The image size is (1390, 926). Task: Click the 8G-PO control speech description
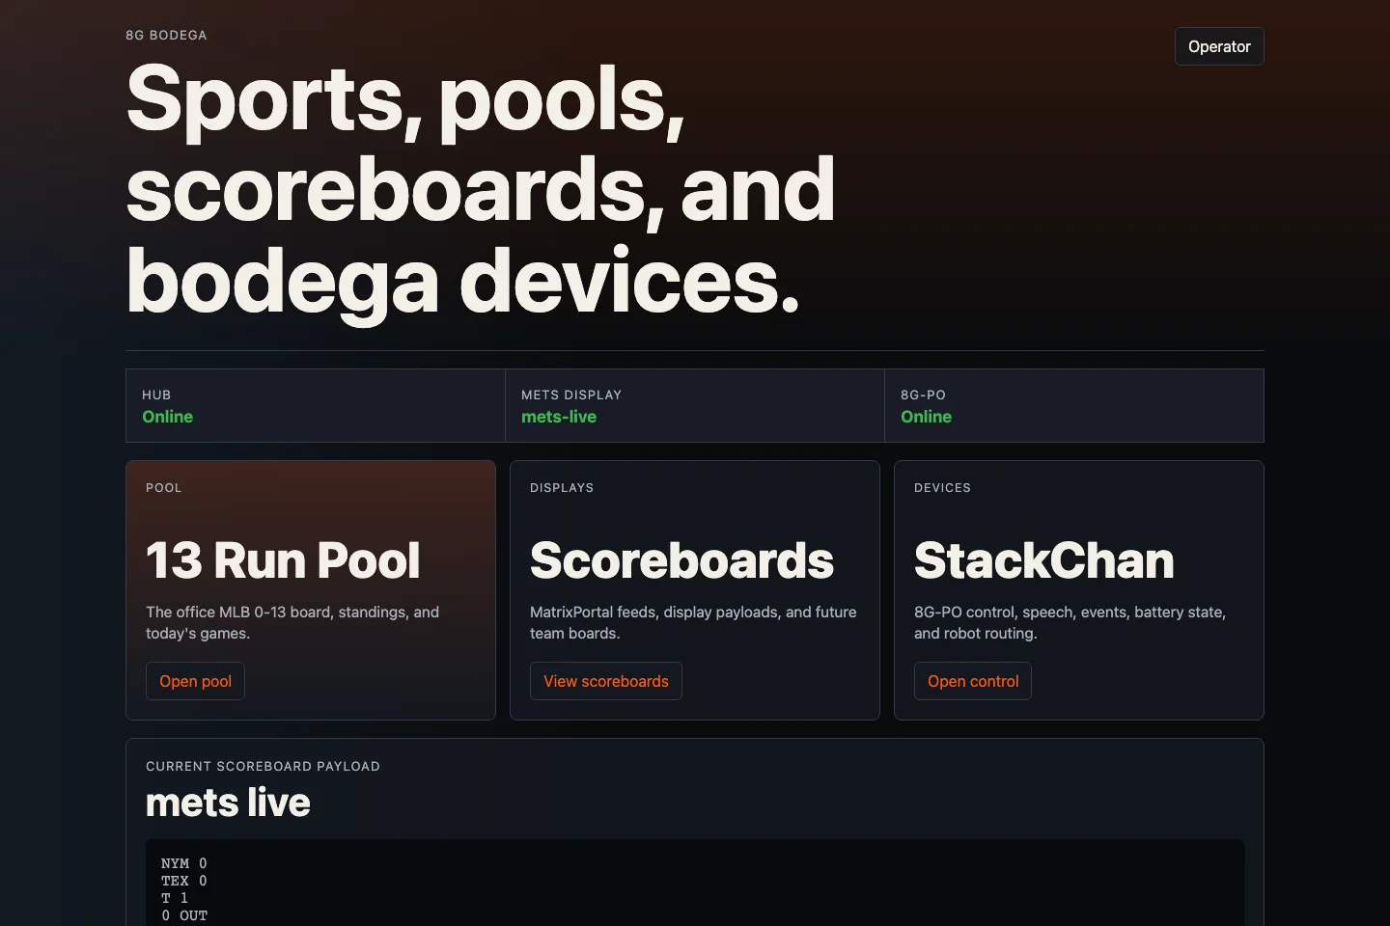tap(1070, 622)
